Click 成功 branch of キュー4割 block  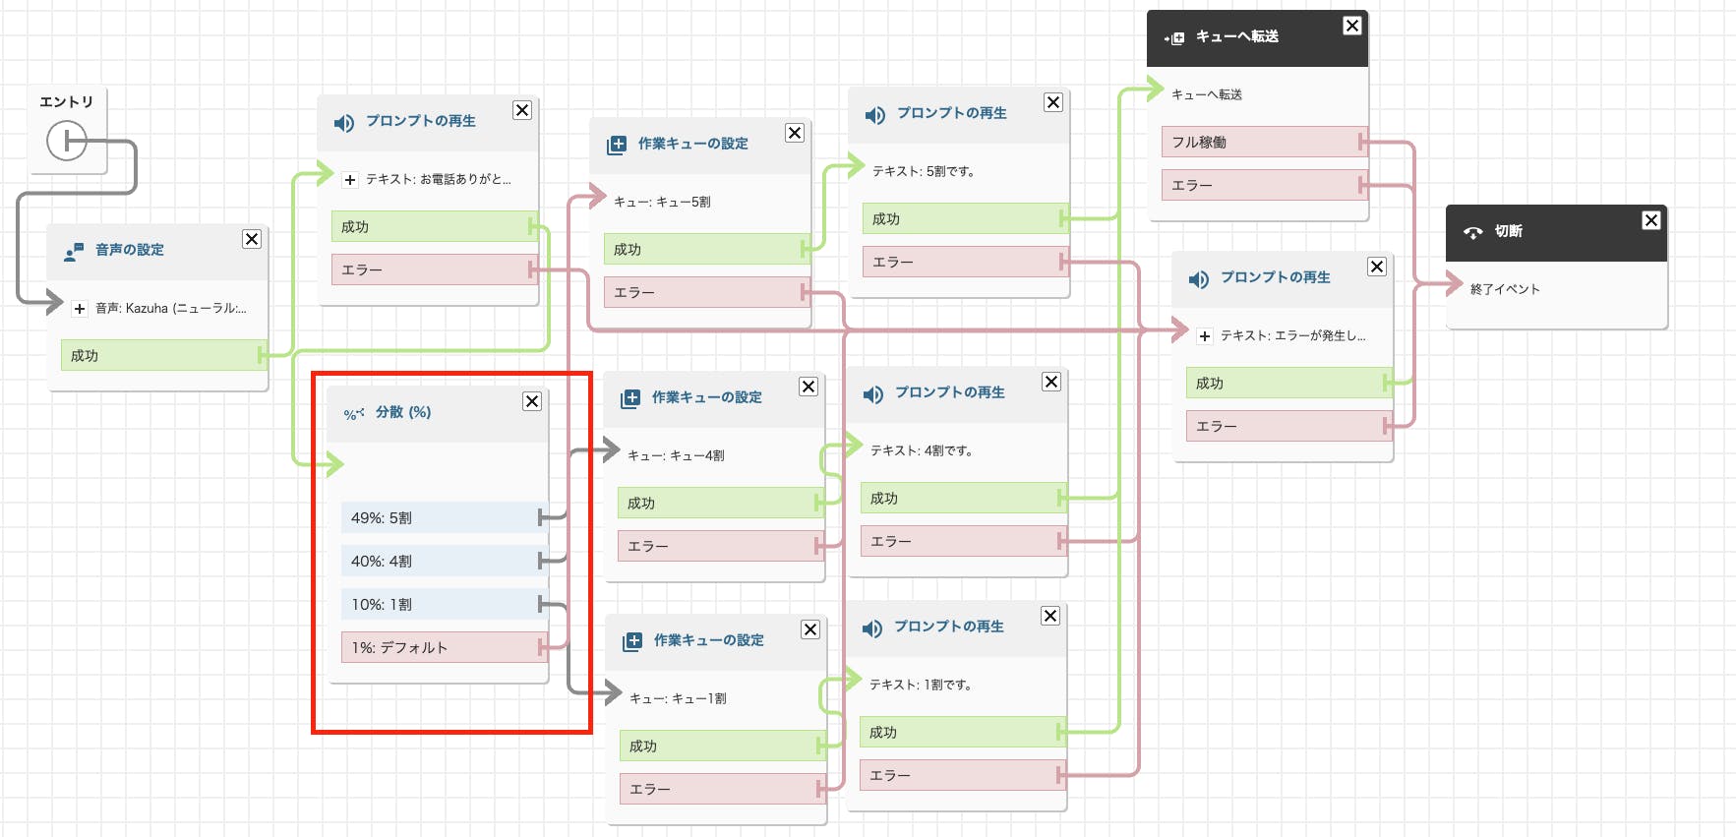[721, 503]
